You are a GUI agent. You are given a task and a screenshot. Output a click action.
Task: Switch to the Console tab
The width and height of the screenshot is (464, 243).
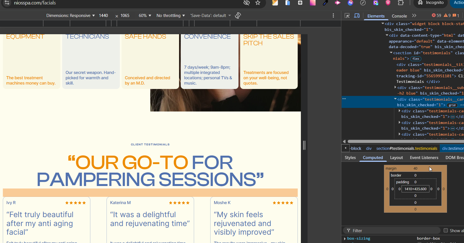399,16
